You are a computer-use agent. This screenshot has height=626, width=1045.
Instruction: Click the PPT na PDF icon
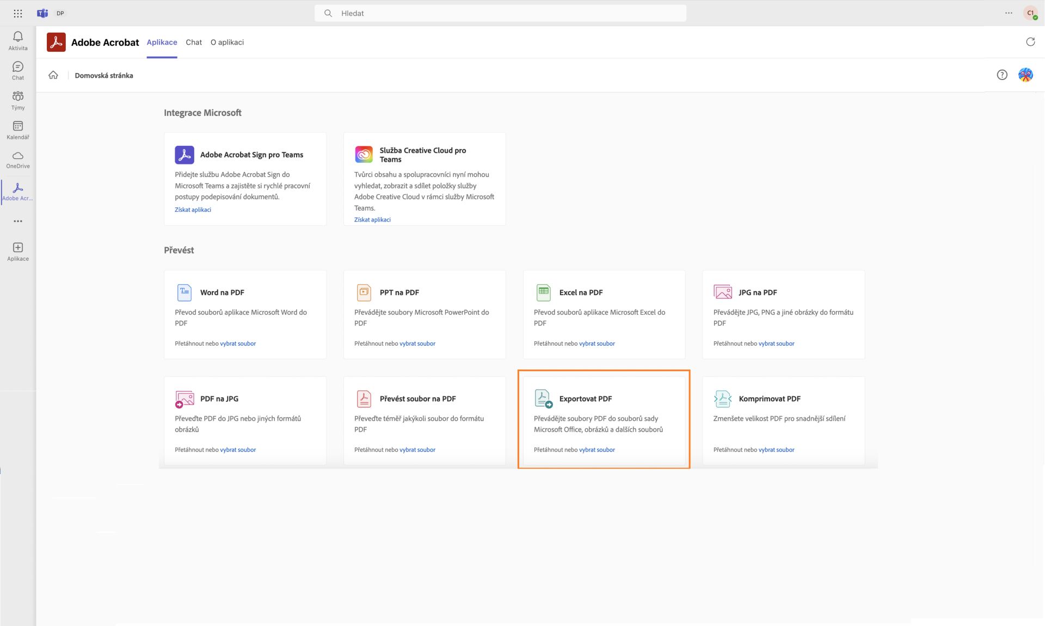point(364,292)
